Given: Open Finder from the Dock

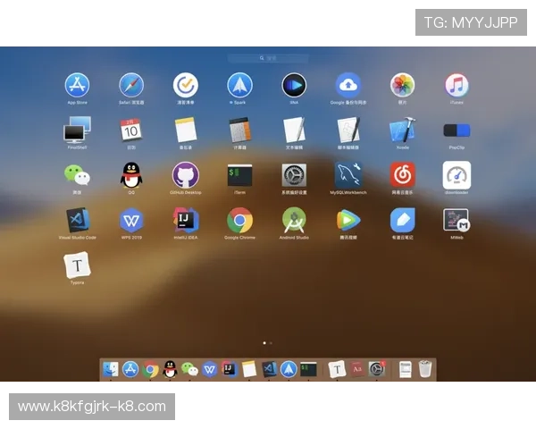Looking at the screenshot, I should tap(111, 369).
